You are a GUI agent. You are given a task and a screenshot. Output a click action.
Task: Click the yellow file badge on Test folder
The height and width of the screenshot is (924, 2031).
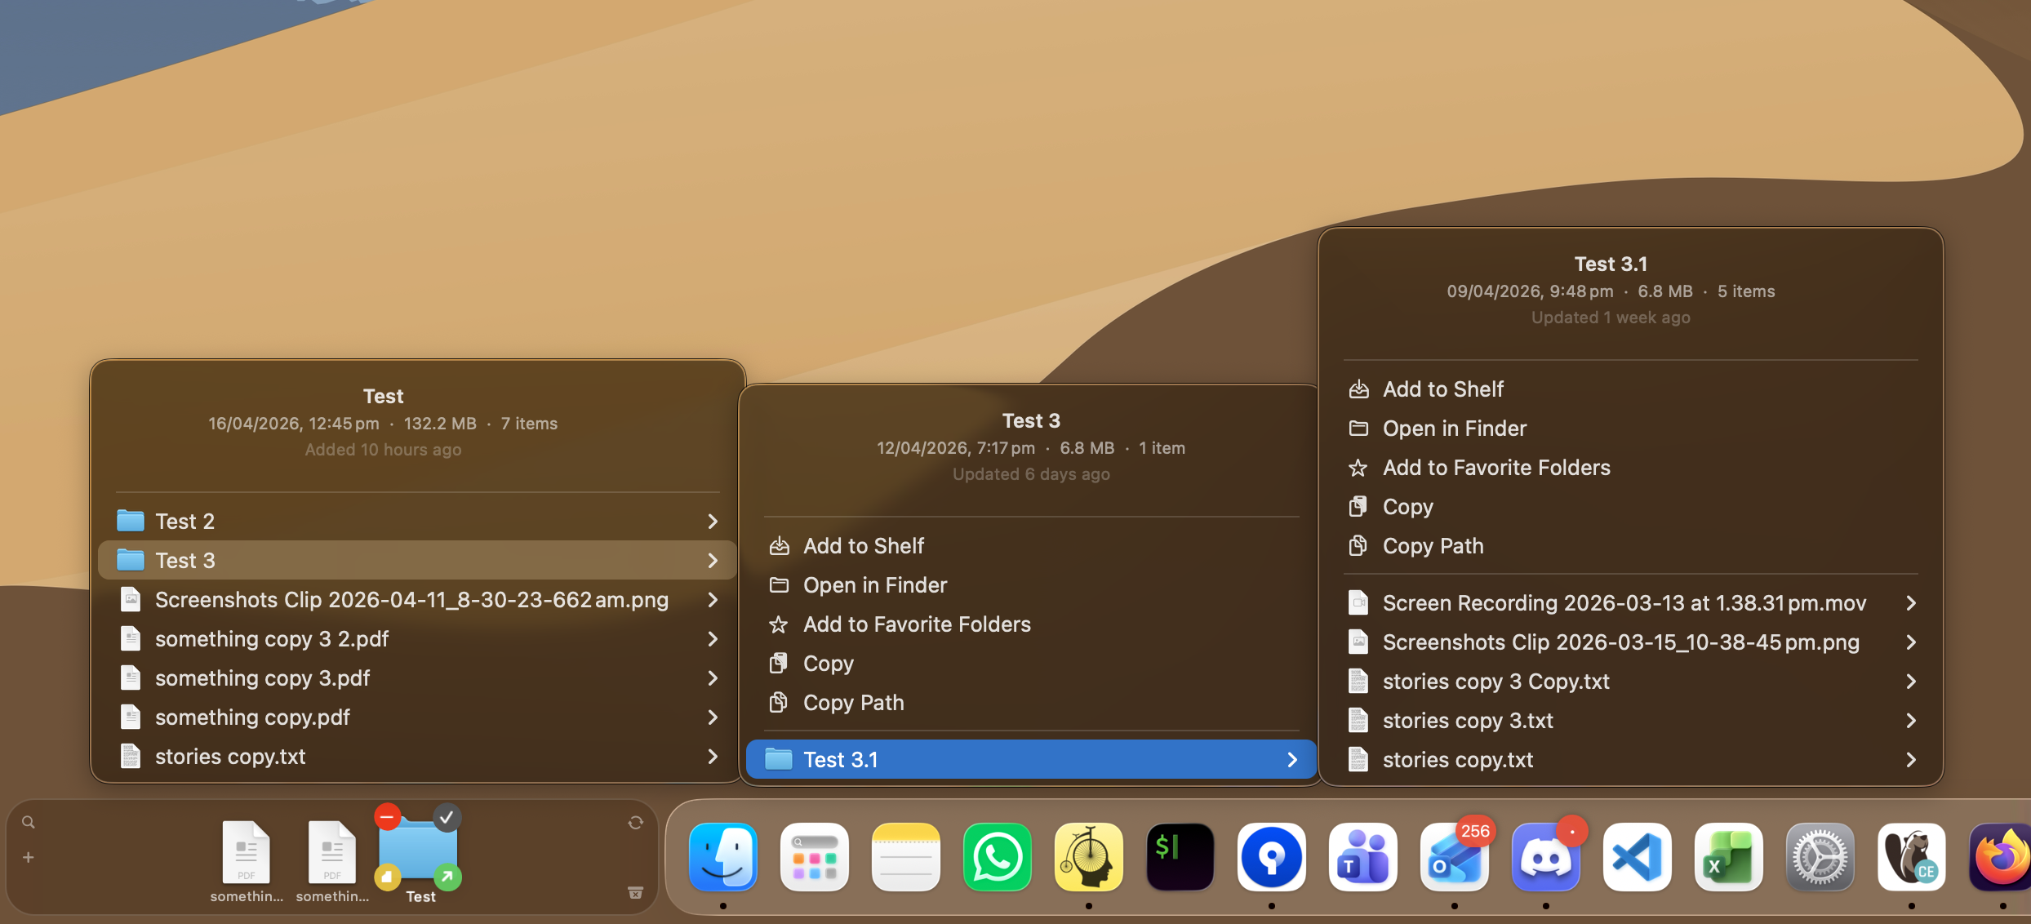click(x=388, y=877)
